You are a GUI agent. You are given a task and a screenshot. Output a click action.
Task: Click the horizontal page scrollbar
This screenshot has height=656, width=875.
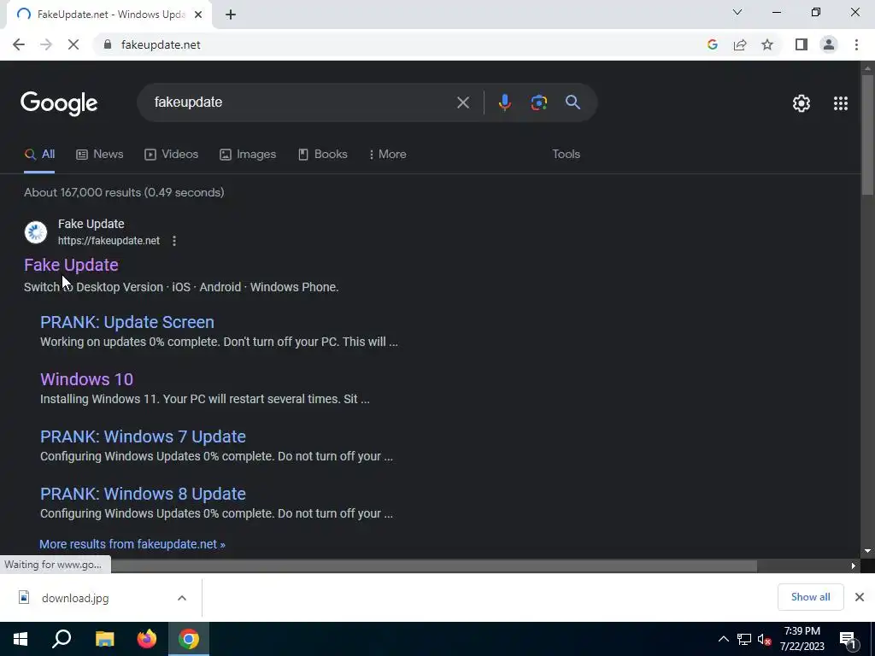click(434, 565)
